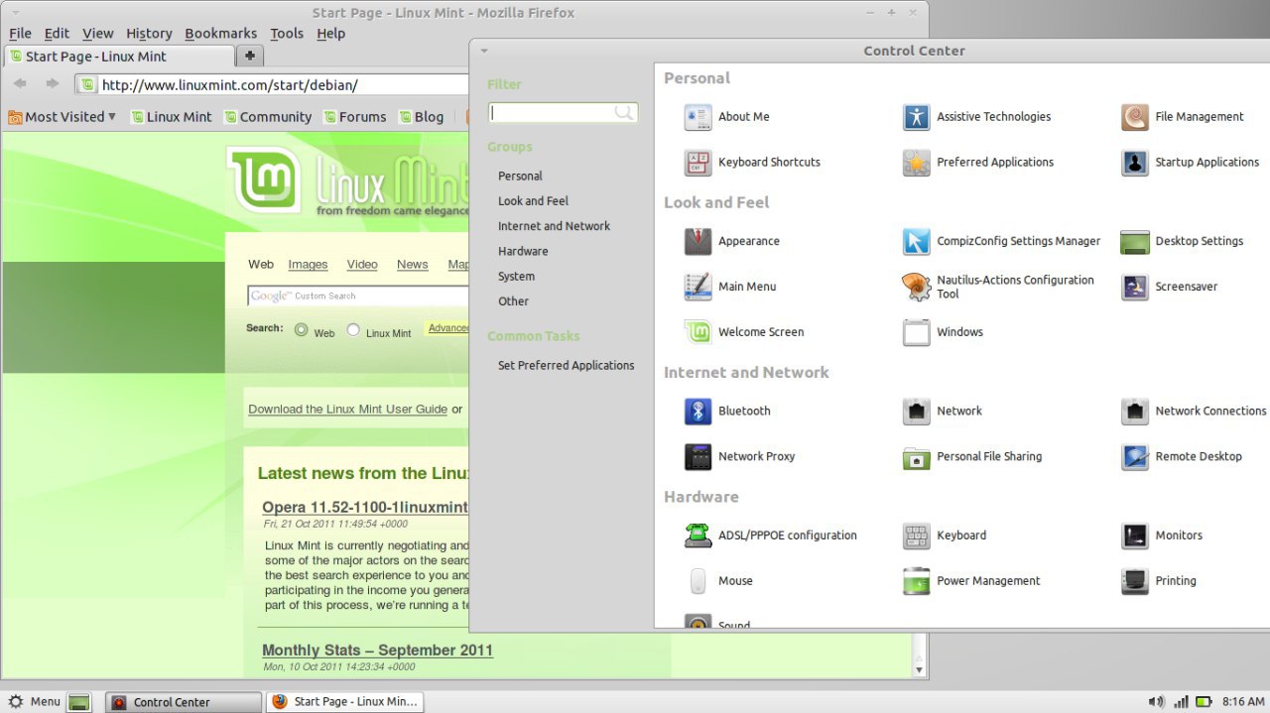1270x713 pixels.
Task: Click Community bookmark in toolbar
Action: click(268, 116)
